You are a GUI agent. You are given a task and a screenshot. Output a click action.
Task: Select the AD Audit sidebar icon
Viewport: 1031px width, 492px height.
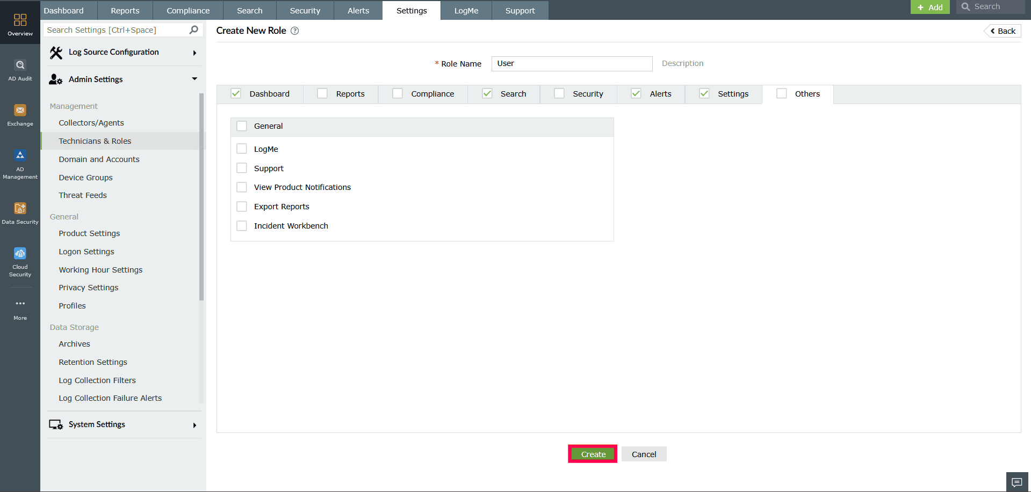click(20, 69)
